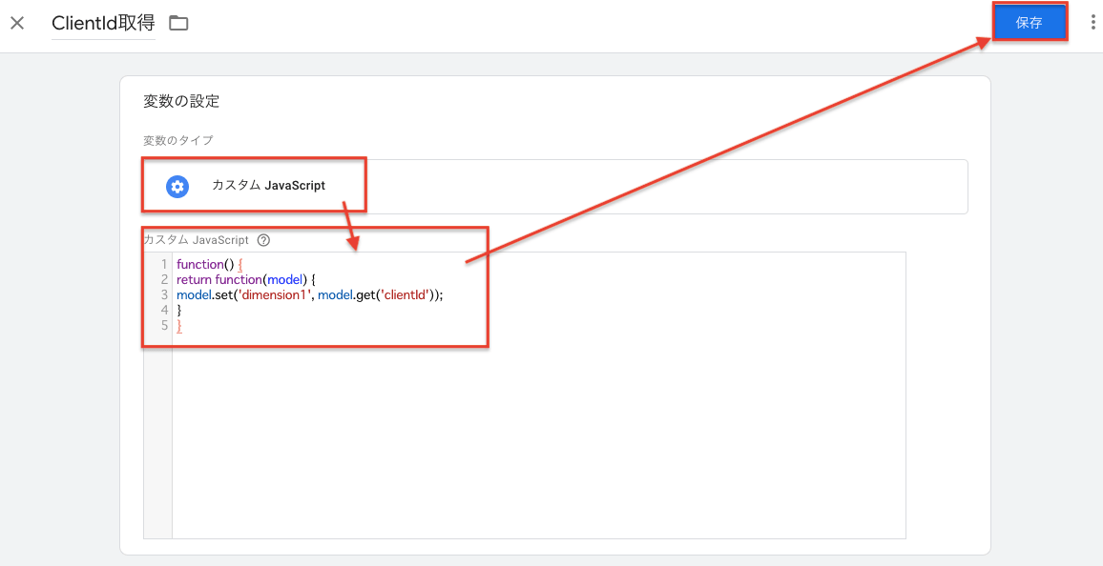Click the 変数の設定 section heading
The image size is (1103, 566).
(181, 101)
